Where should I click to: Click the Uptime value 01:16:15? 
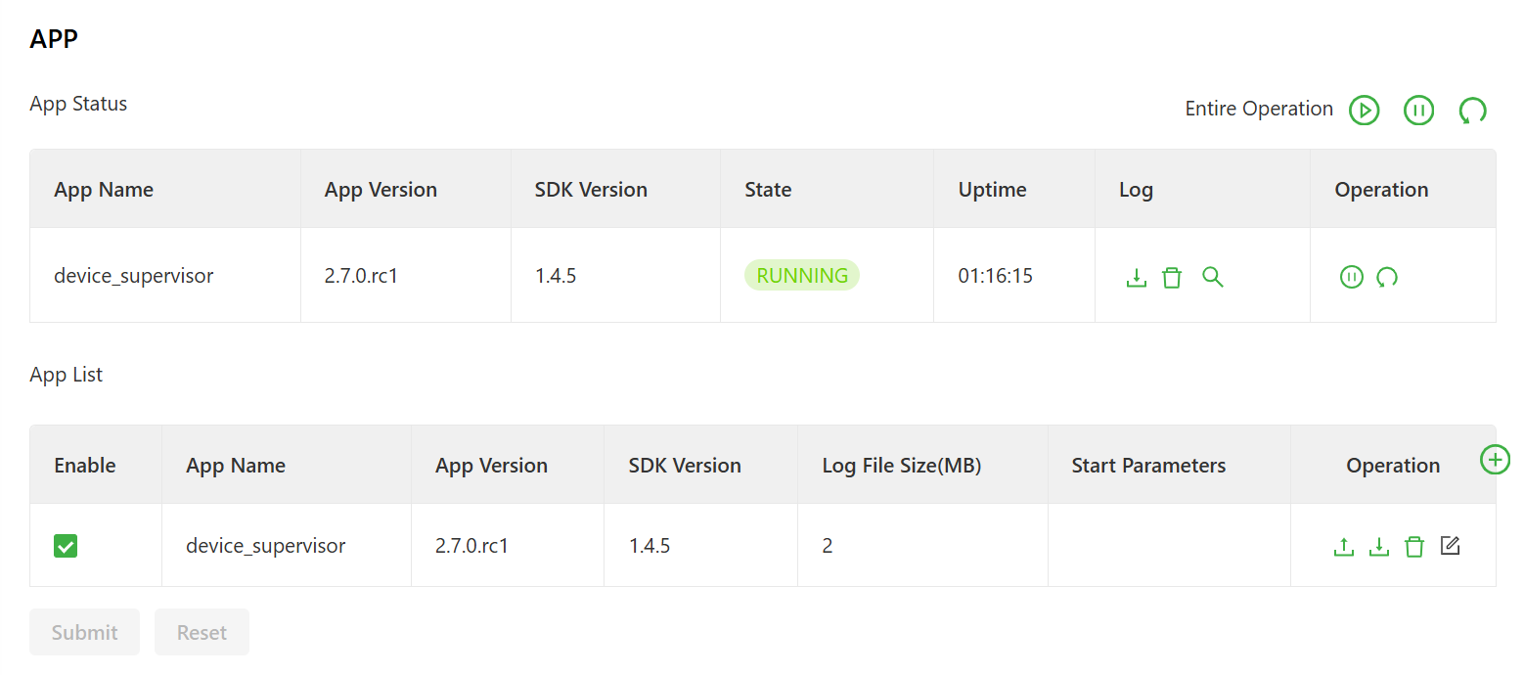995,276
